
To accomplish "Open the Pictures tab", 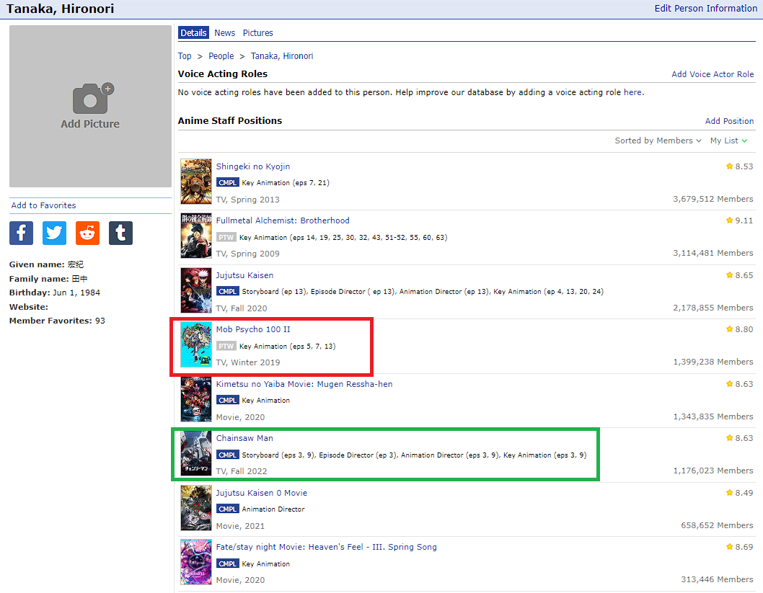I will click(x=257, y=33).
